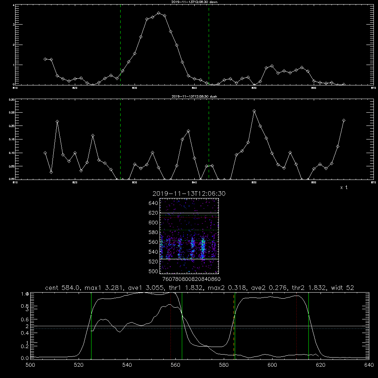This screenshot has height=378, width=378.
Task: Click x-axis label 560 of bottom profile plot
Action: [175, 365]
